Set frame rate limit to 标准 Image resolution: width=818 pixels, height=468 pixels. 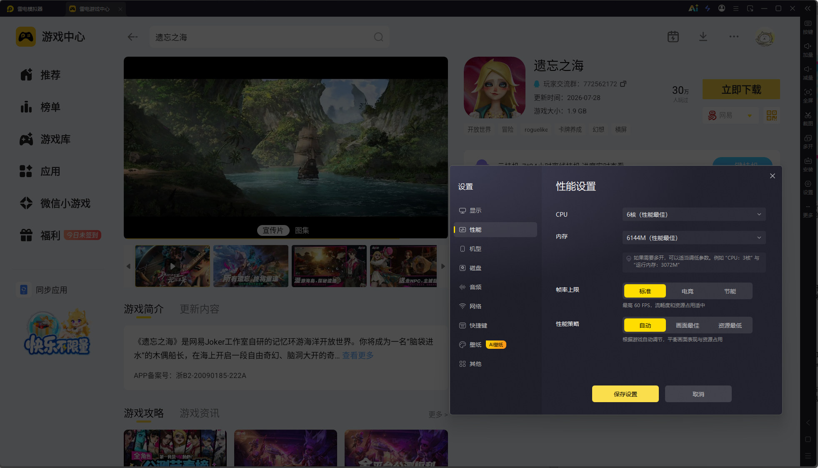645,291
